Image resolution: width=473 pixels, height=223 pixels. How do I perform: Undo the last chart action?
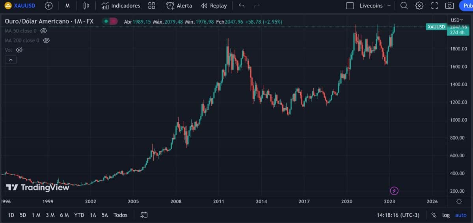[x=242, y=6]
